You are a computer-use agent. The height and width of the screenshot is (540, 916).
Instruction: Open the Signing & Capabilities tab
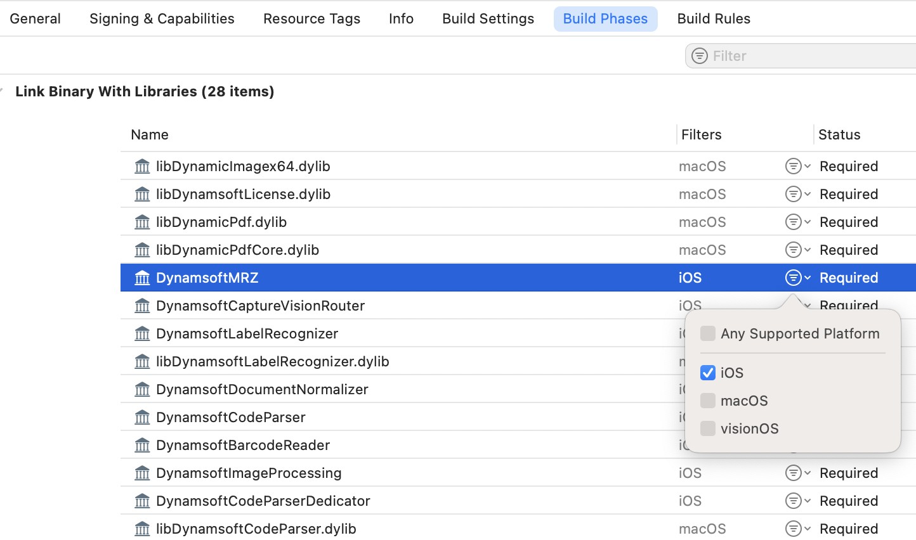click(162, 19)
